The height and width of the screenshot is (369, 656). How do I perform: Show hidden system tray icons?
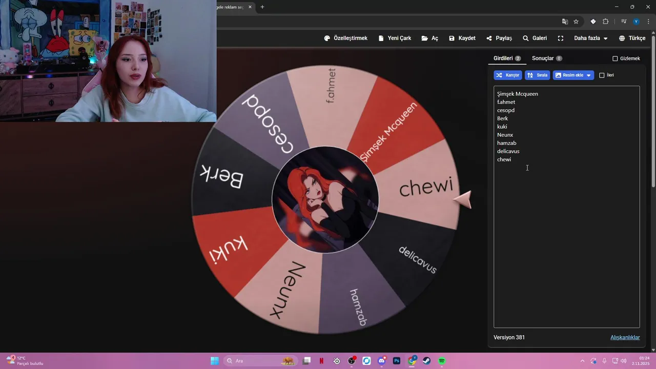[582, 361]
